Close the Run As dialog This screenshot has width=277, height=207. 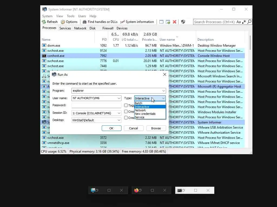click(x=165, y=74)
